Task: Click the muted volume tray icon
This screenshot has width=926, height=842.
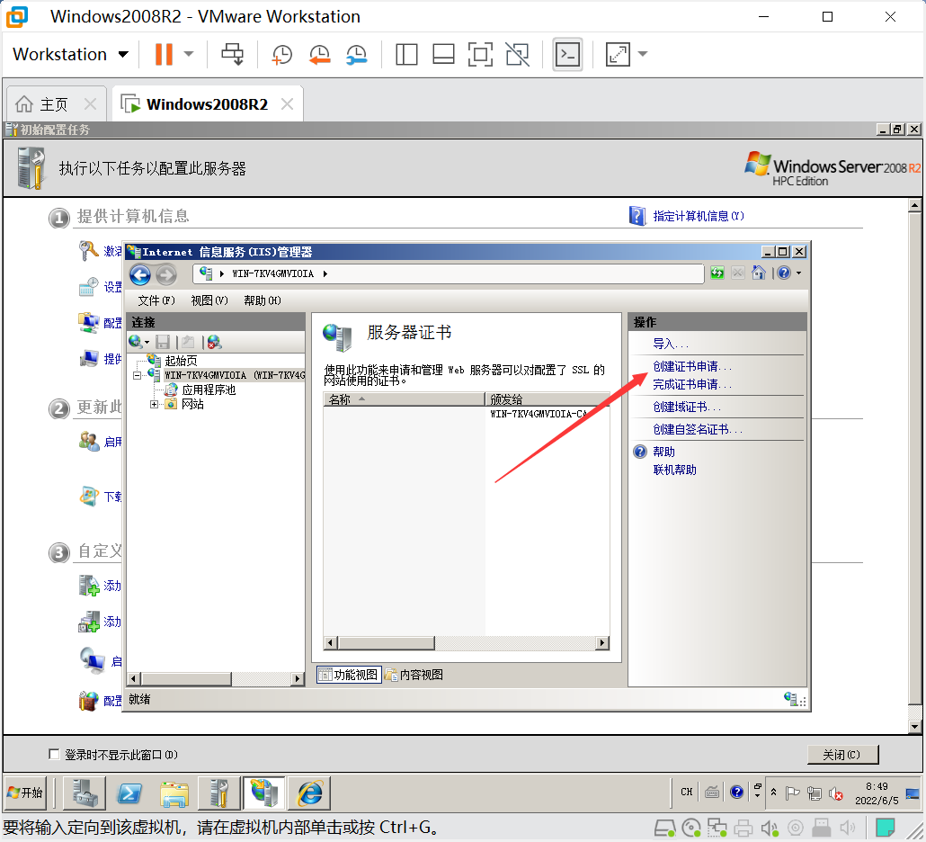Action: tap(835, 793)
